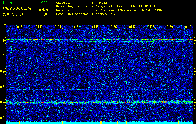Click the Observer field label
This screenshot has height=124, width=196.
pos(64,3)
